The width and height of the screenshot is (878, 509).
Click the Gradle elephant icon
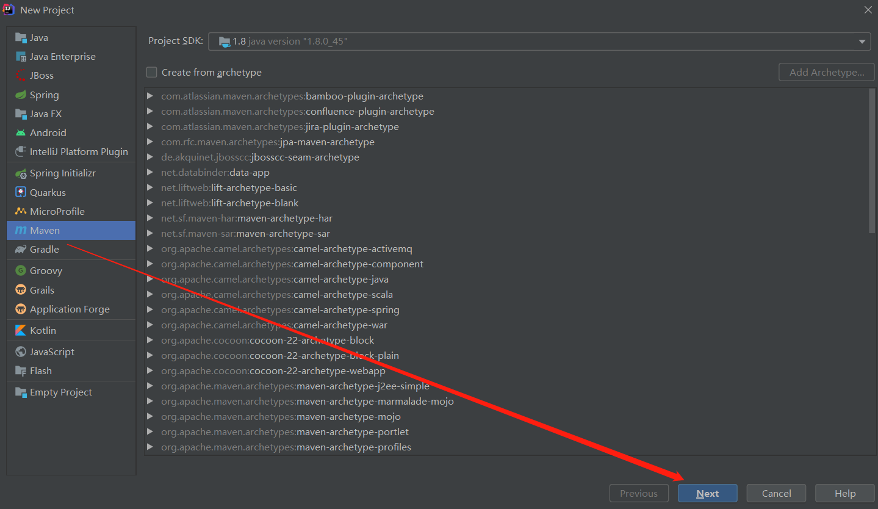click(x=21, y=250)
